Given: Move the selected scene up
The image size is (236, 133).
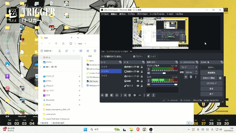Looking at the screenshot, I should [x=117, y=95].
